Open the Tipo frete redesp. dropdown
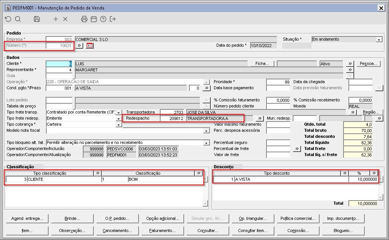Screen dimensions: 389x240 [x=118, y=118]
